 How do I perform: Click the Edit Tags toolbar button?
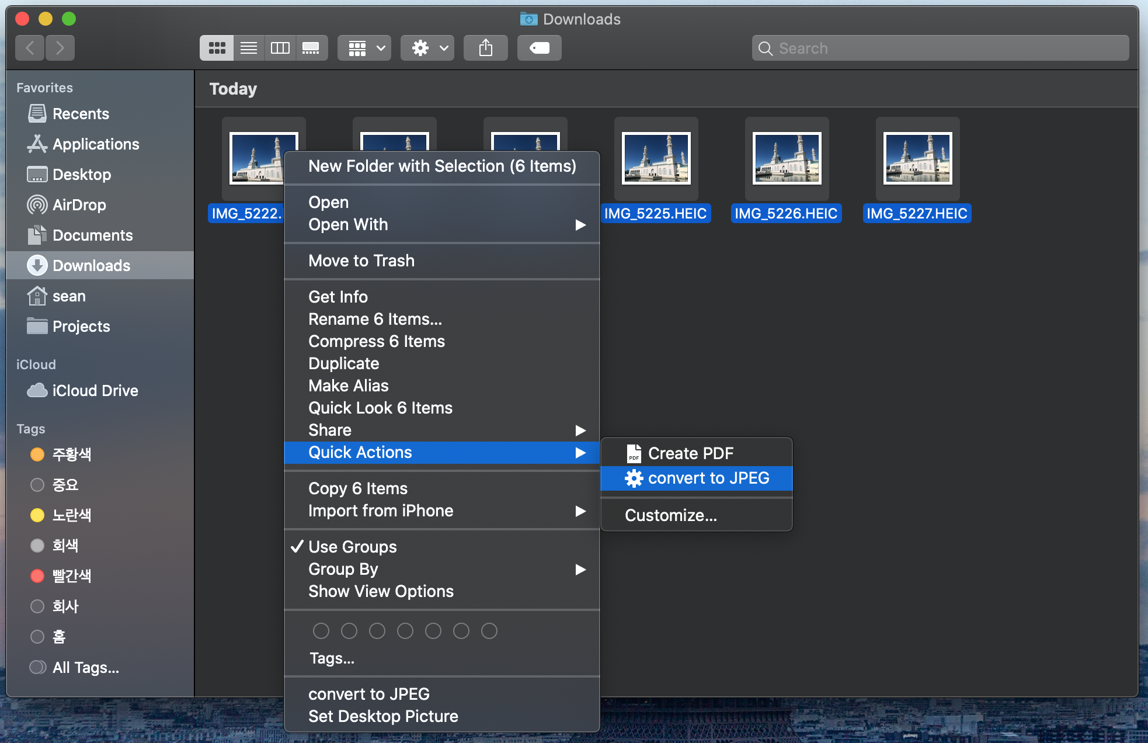click(x=539, y=48)
